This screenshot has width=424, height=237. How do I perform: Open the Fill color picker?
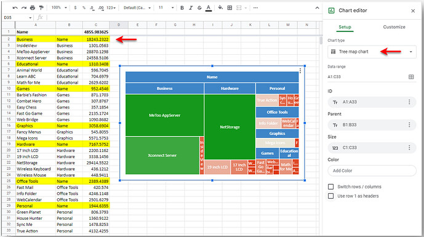[220, 8]
